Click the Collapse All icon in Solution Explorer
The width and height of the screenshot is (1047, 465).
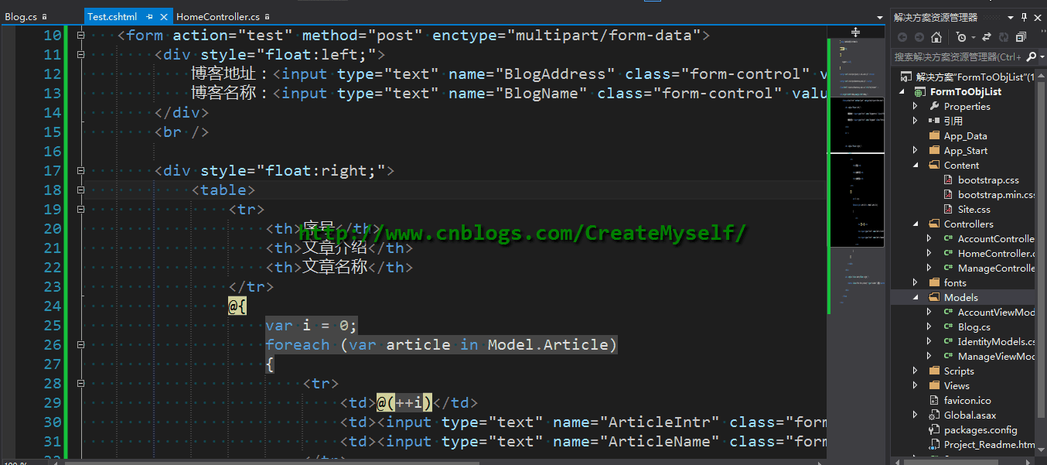[1021, 37]
